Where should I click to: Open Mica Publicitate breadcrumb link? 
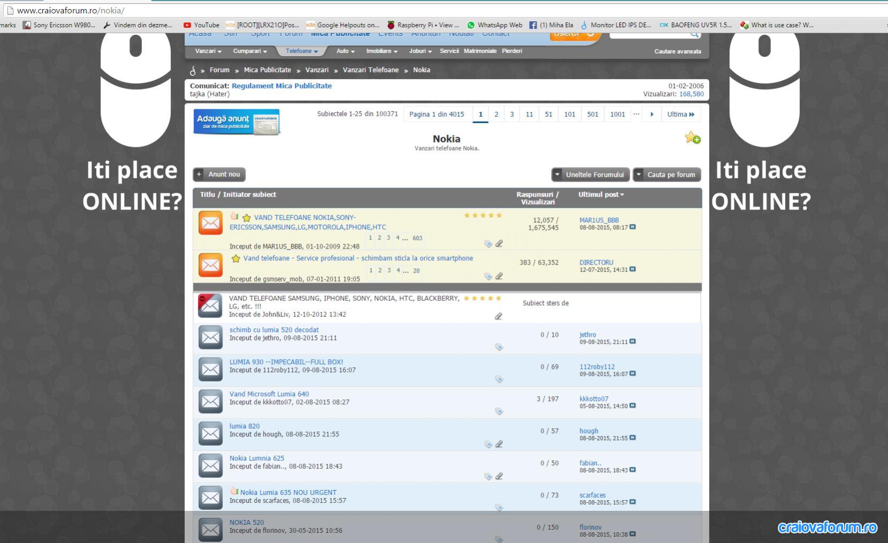(267, 70)
